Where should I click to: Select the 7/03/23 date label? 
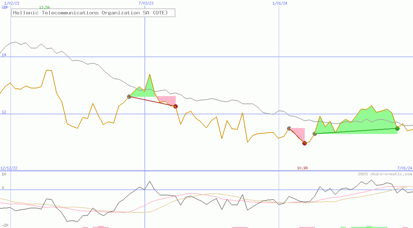click(146, 3)
